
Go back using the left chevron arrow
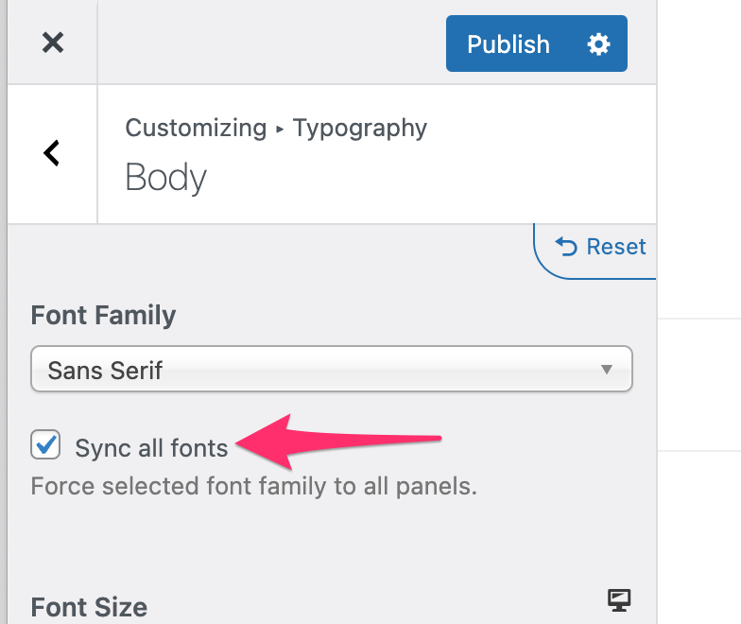51,153
